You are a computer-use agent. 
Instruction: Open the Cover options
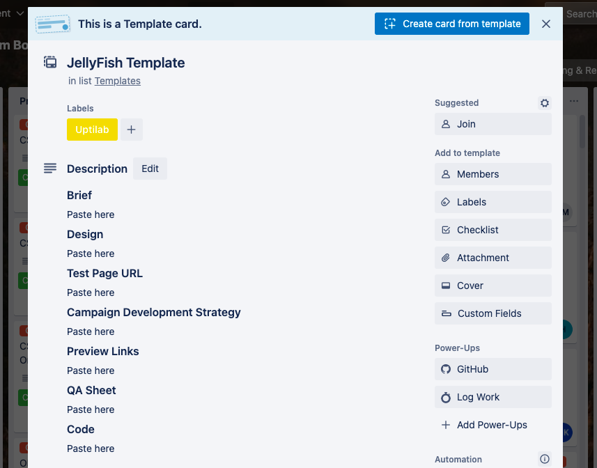[493, 286]
